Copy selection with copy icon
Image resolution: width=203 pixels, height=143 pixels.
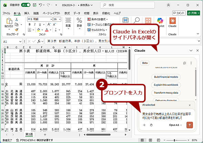(17, 24)
